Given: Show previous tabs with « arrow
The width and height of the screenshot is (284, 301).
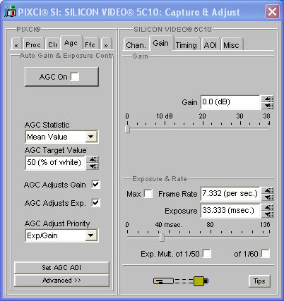Looking at the screenshot, I should [16, 44].
